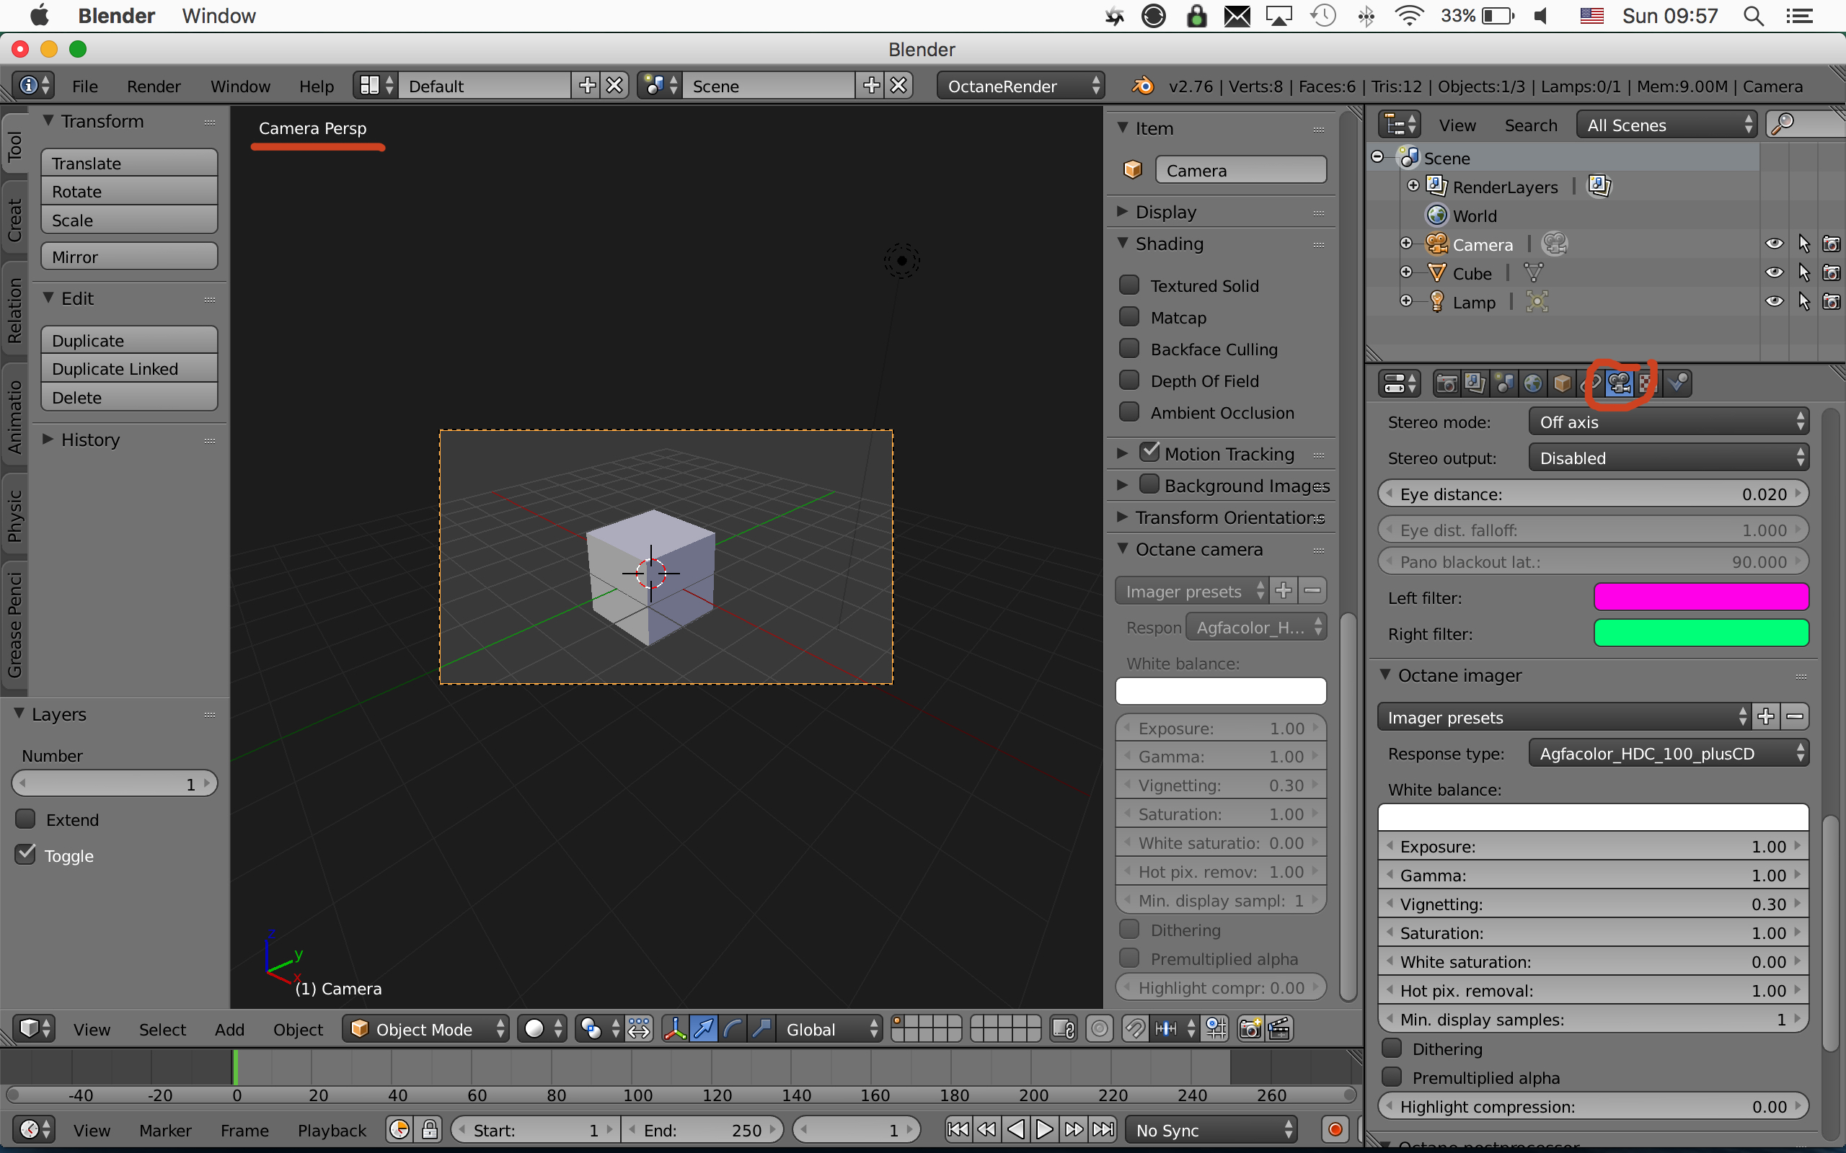Select the rotate manipulator arc icon
This screenshot has height=1153, width=1846.
733,1030
